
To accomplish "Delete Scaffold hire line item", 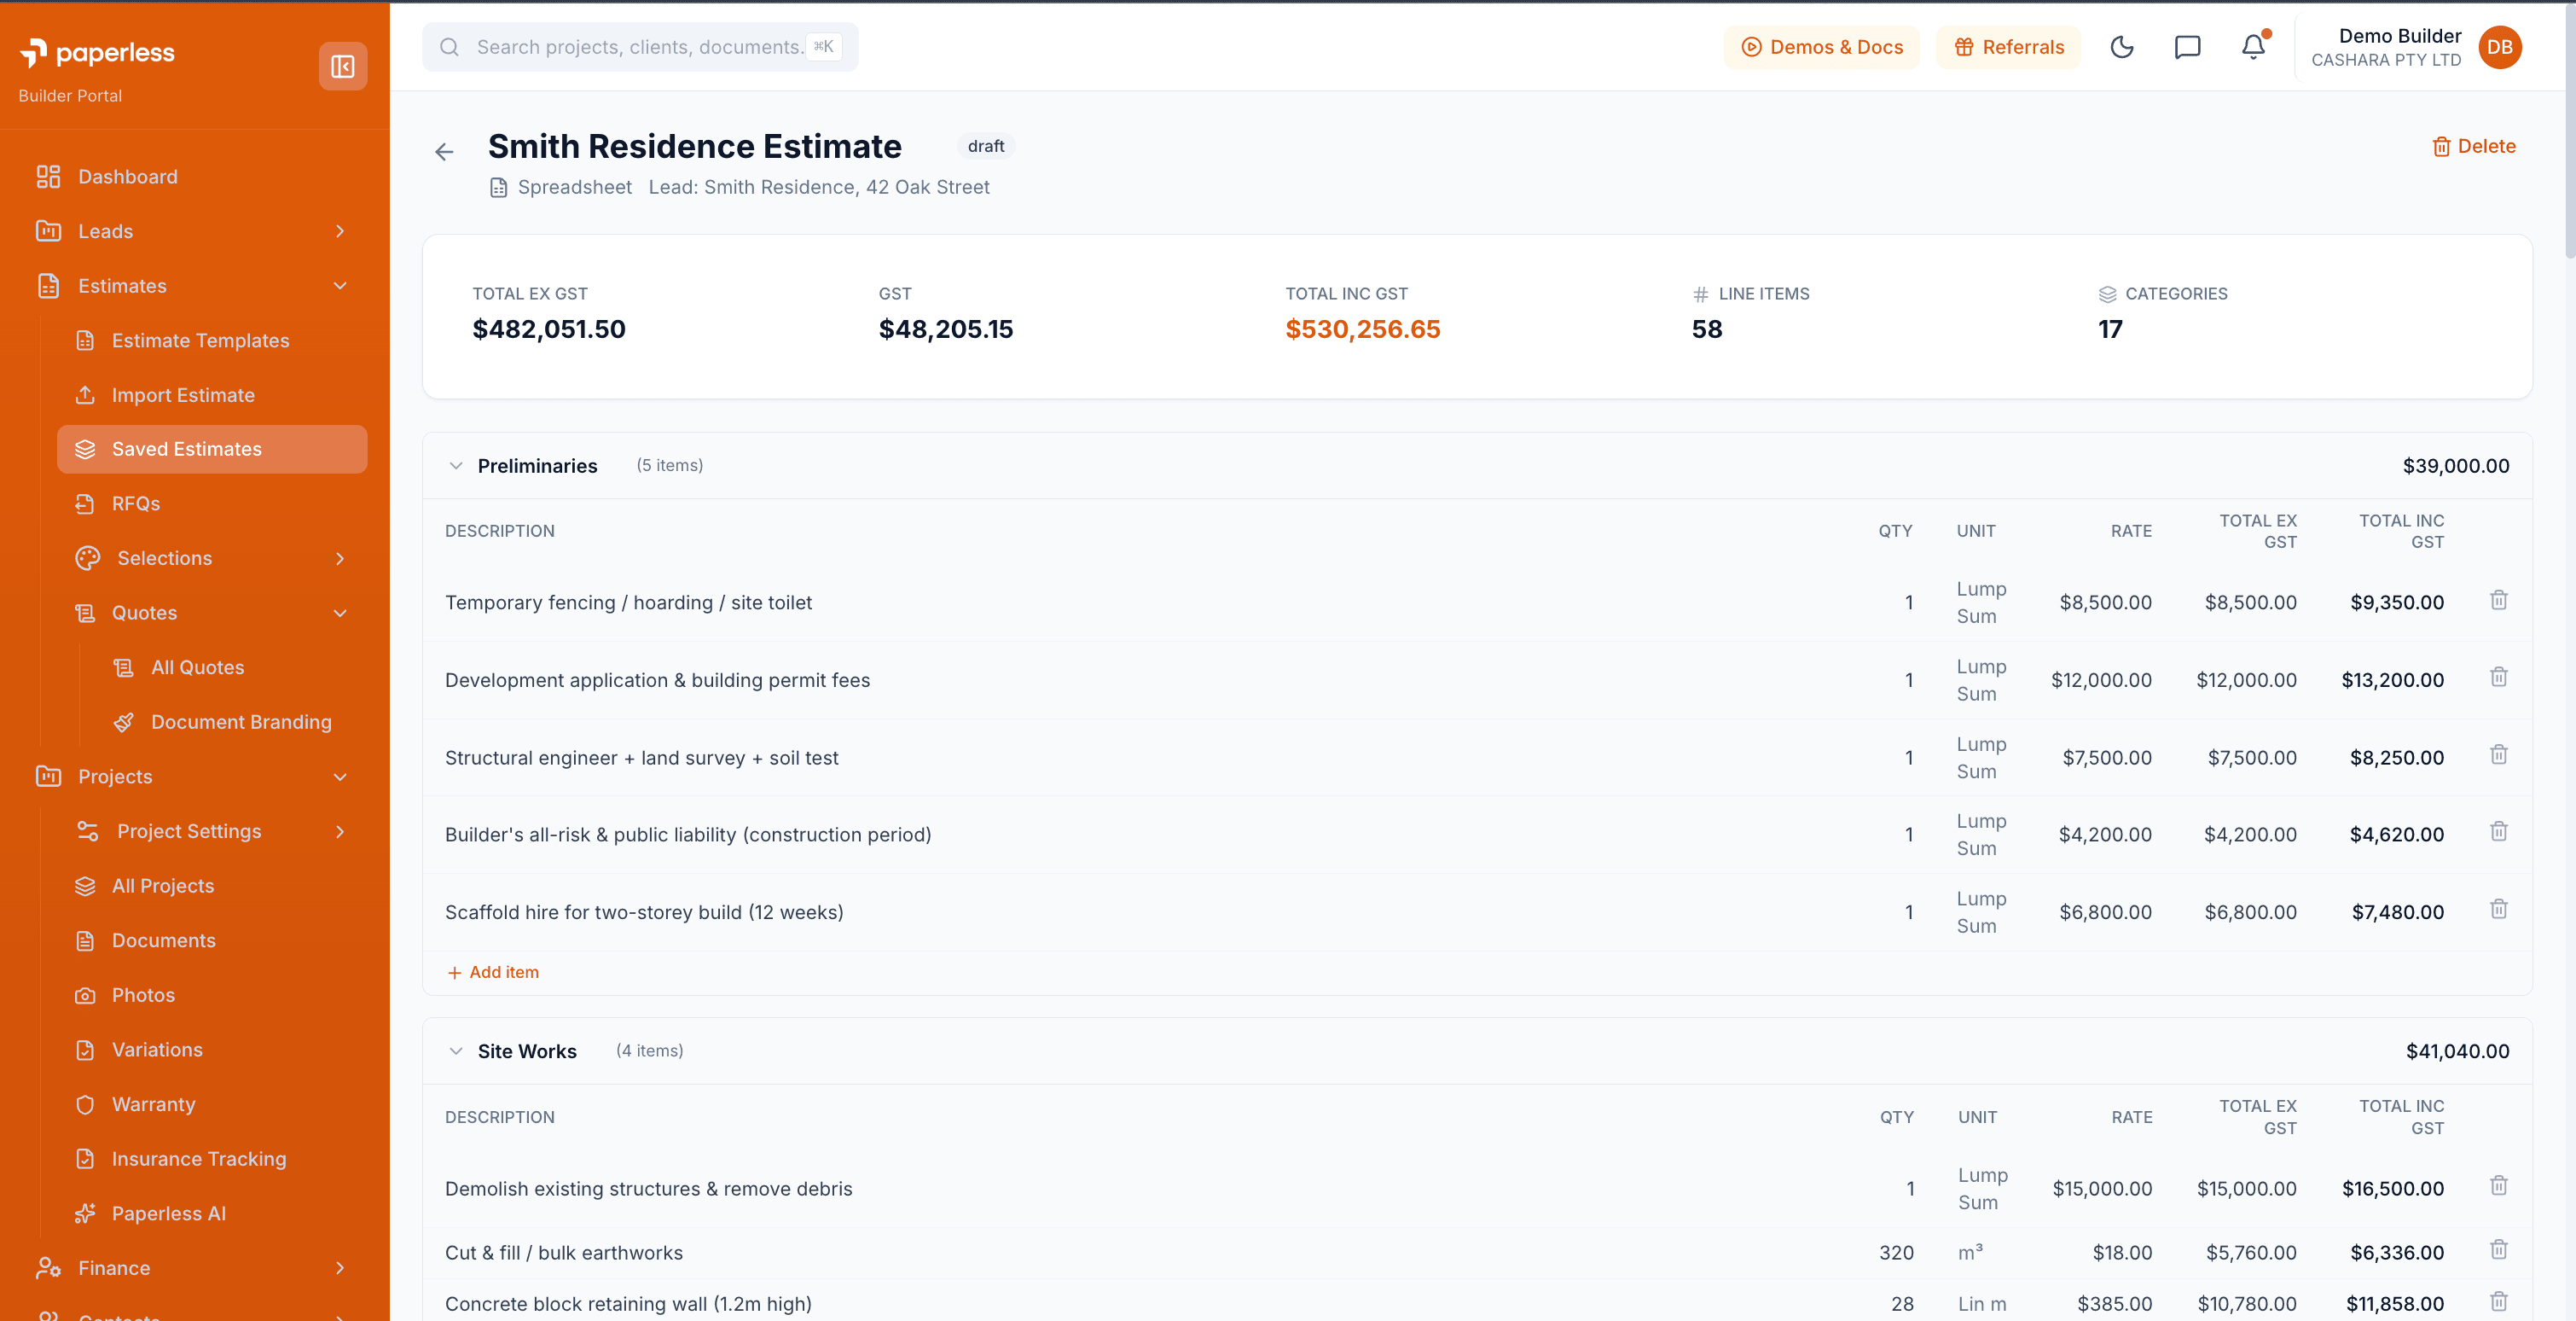I will pyautogui.click(x=2498, y=910).
